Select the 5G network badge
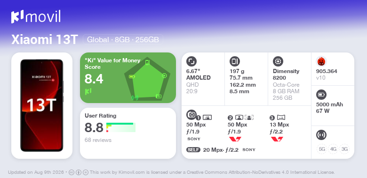The image size is (367, 178). [322, 149]
